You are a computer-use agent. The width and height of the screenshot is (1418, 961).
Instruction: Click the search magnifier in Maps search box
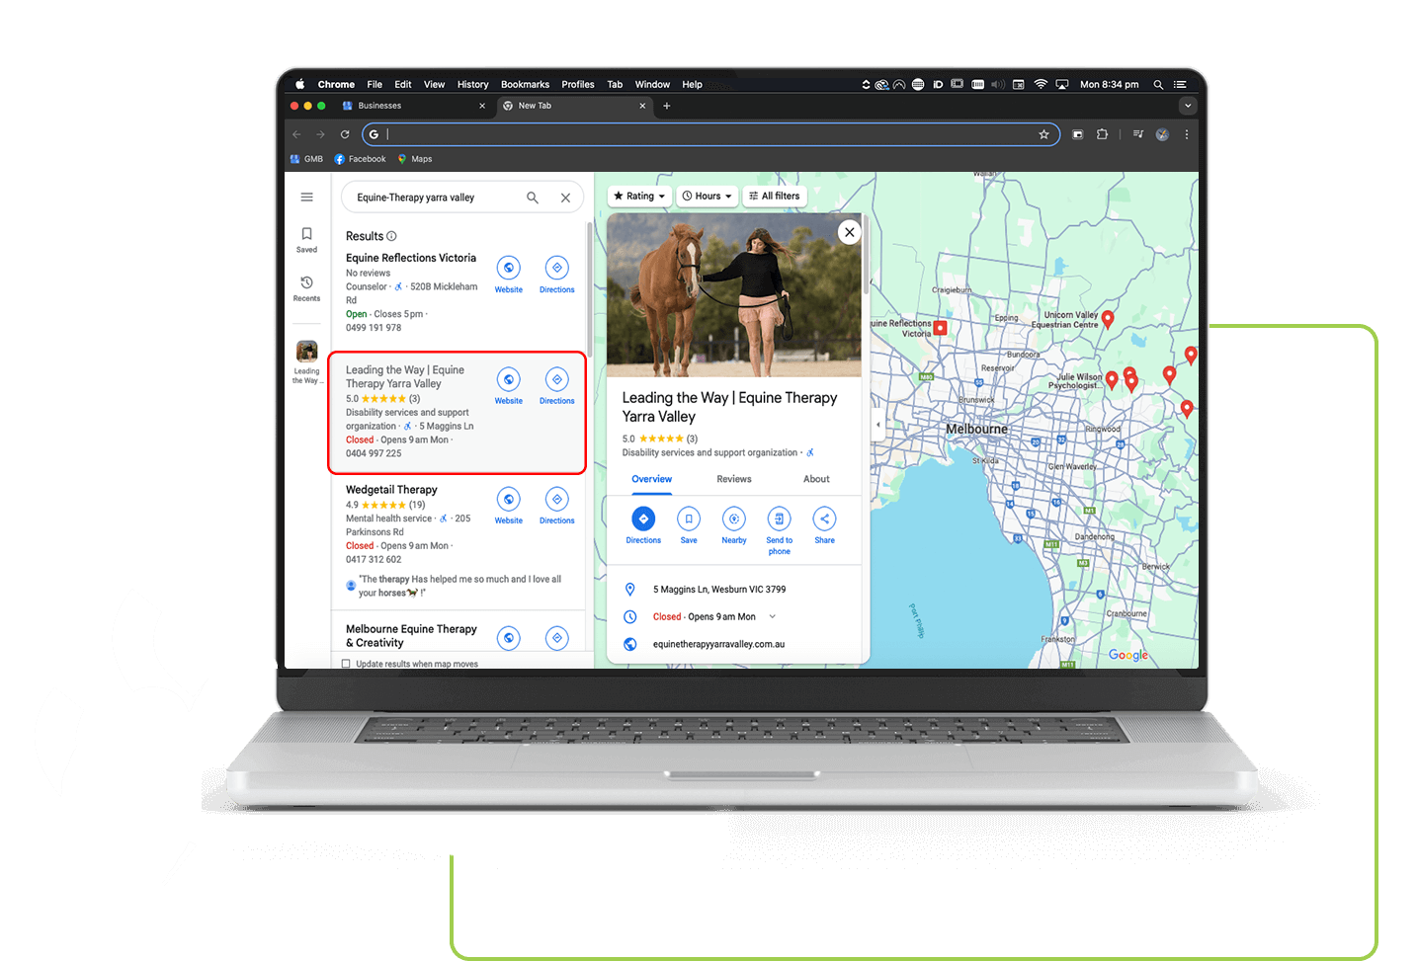pyautogui.click(x=533, y=198)
